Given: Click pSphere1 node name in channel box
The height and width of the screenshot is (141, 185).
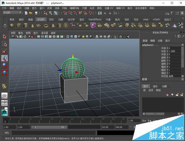Looking at the screenshot, I should (150, 45).
